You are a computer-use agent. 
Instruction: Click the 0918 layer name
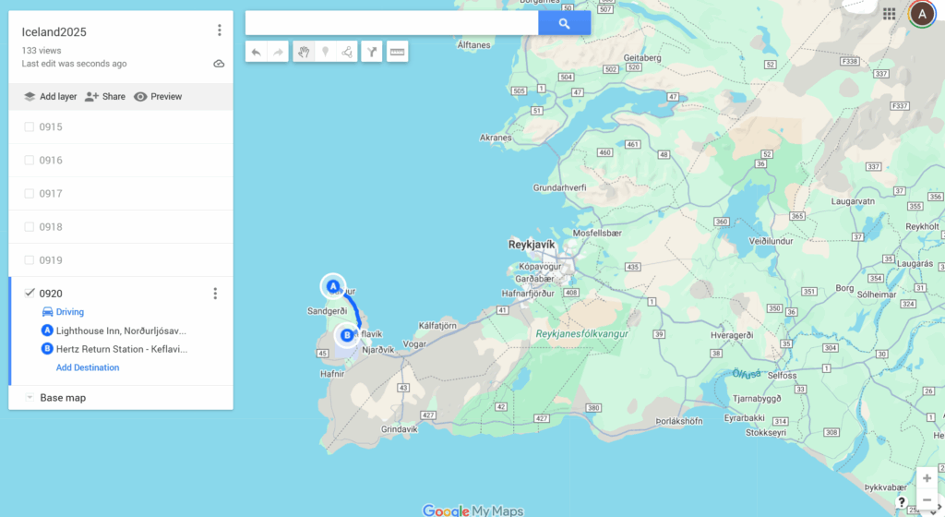51,227
